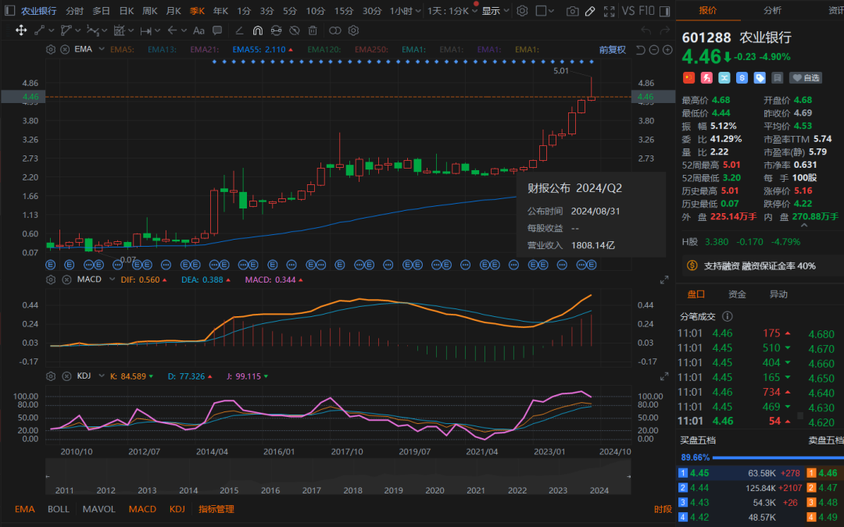The height and width of the screenshot is (527, 844).
Task: Add stock to 自选 watchlist
Action: pyautogui.click(x=806, y=77)
